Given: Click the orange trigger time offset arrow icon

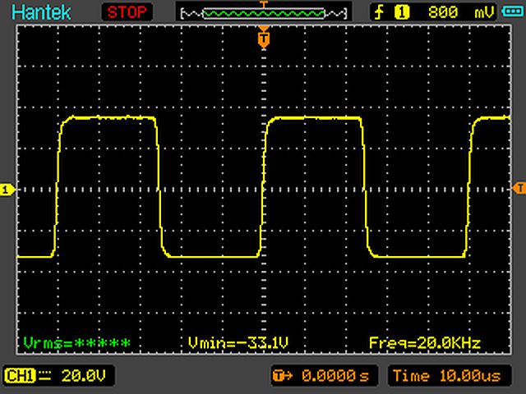Looking at the screenshot, I should click(282, 376).
